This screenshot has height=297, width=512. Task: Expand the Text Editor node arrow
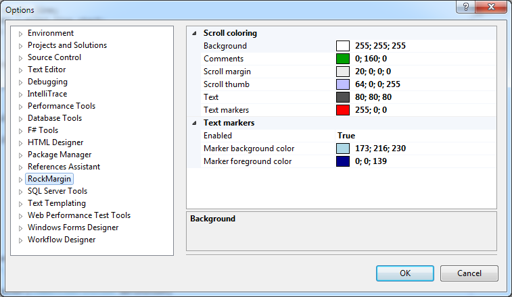pyautogui.click(x=20, y=70)
